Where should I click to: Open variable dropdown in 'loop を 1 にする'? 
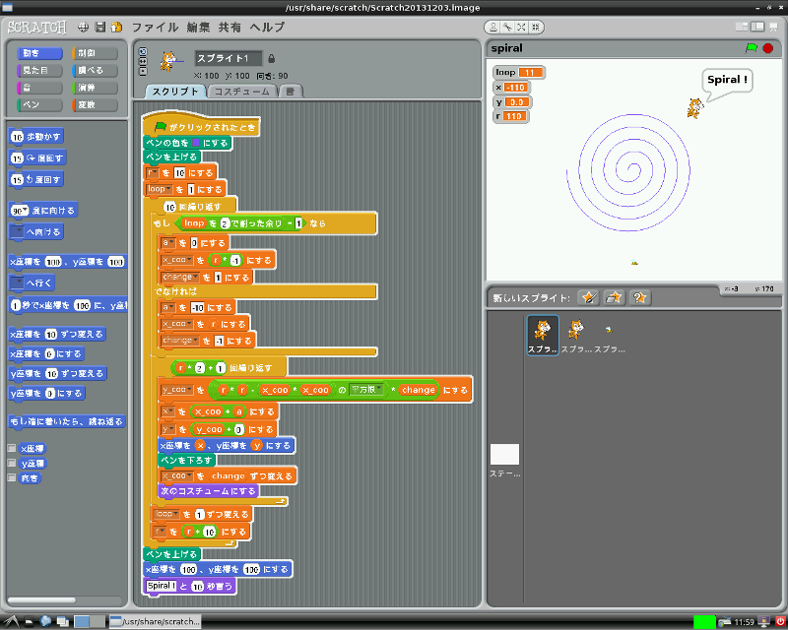coord(160,189)
